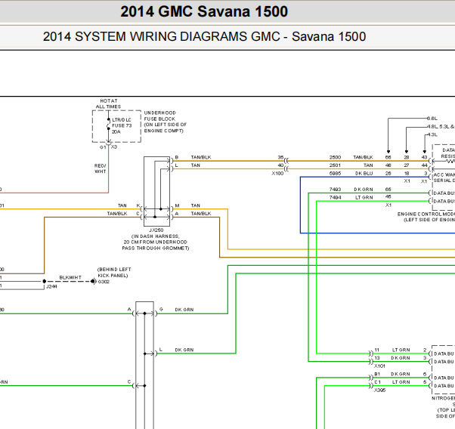Select the 'G302' ground label
This screenshot has height=429, width=455.
[104, 282]
